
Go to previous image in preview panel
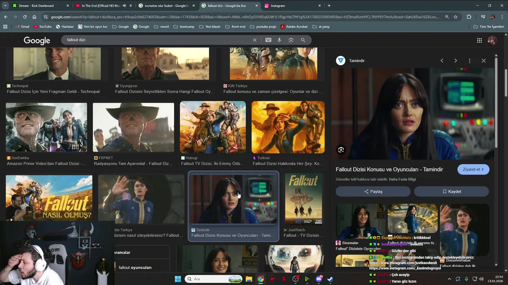click(442, 61)
